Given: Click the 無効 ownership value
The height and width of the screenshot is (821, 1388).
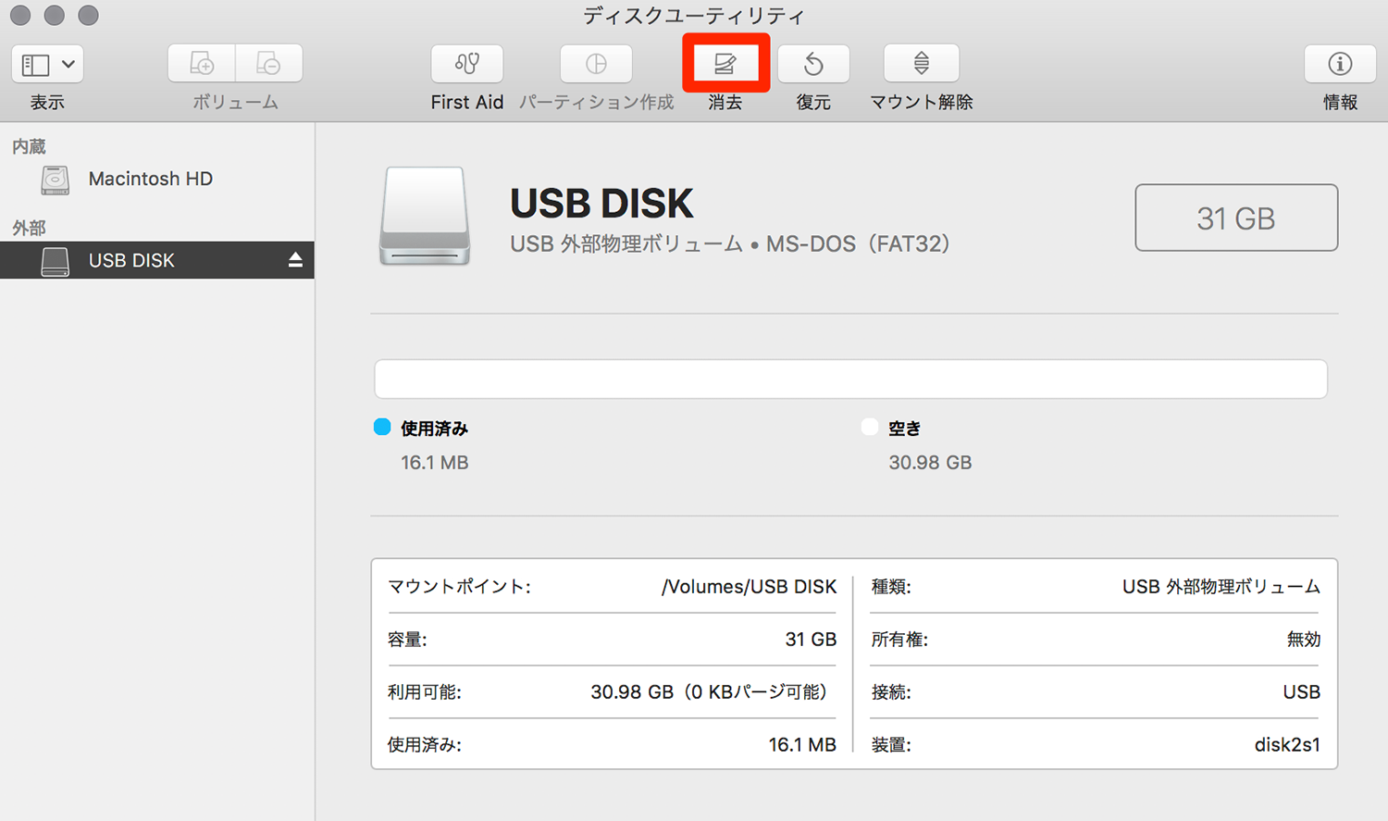Looking at the screenshot, I should coord(1304,640).
